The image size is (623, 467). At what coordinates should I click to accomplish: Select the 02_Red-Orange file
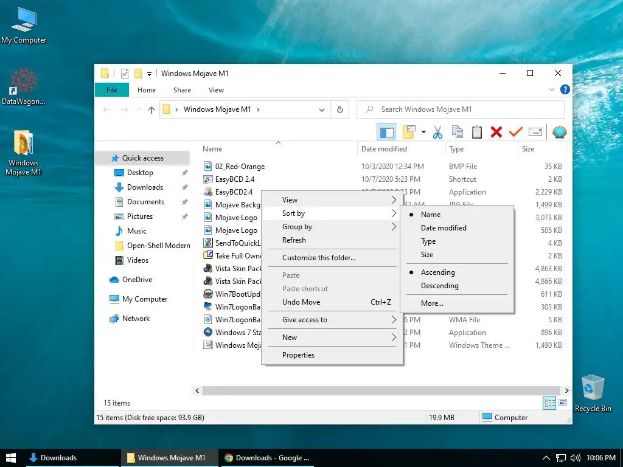240,167
